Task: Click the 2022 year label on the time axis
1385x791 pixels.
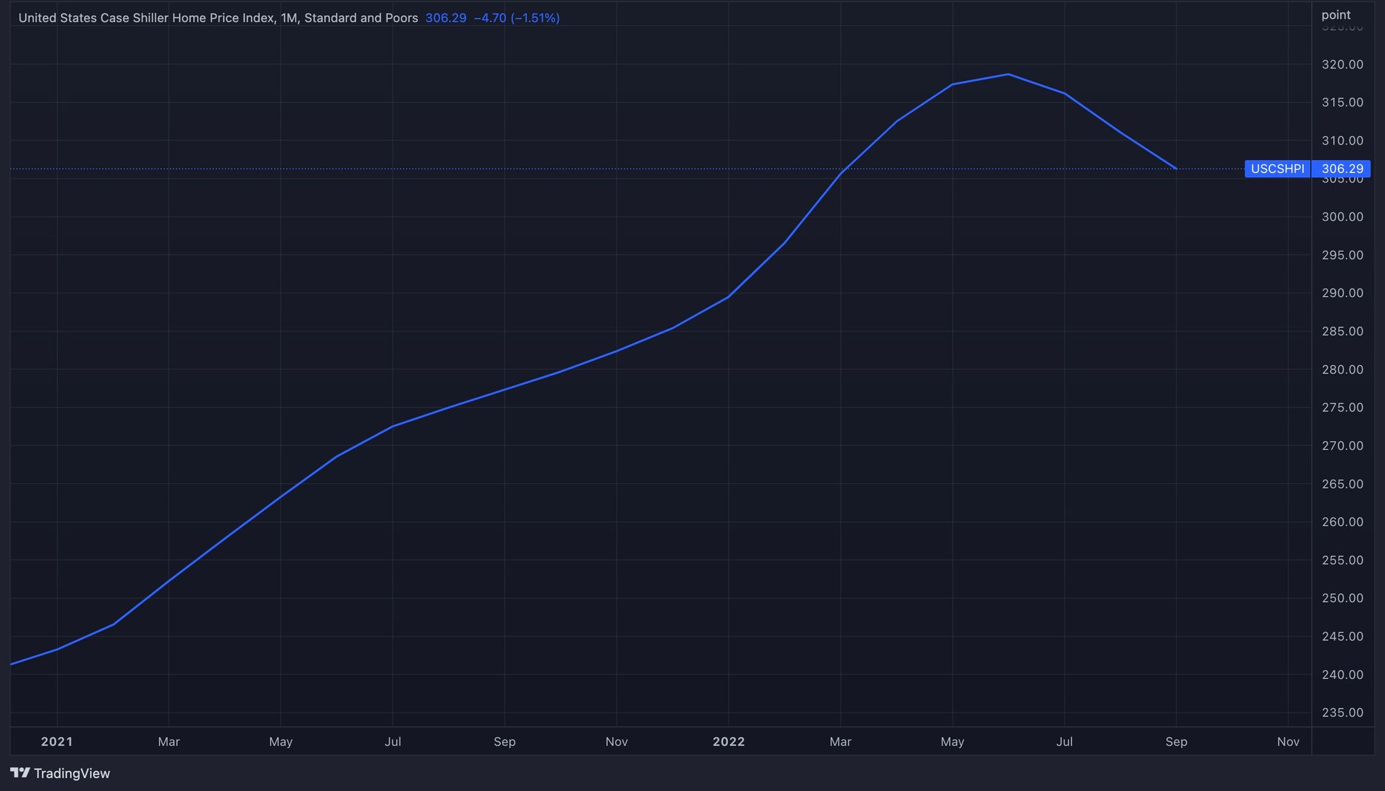Action: point(729,742)
